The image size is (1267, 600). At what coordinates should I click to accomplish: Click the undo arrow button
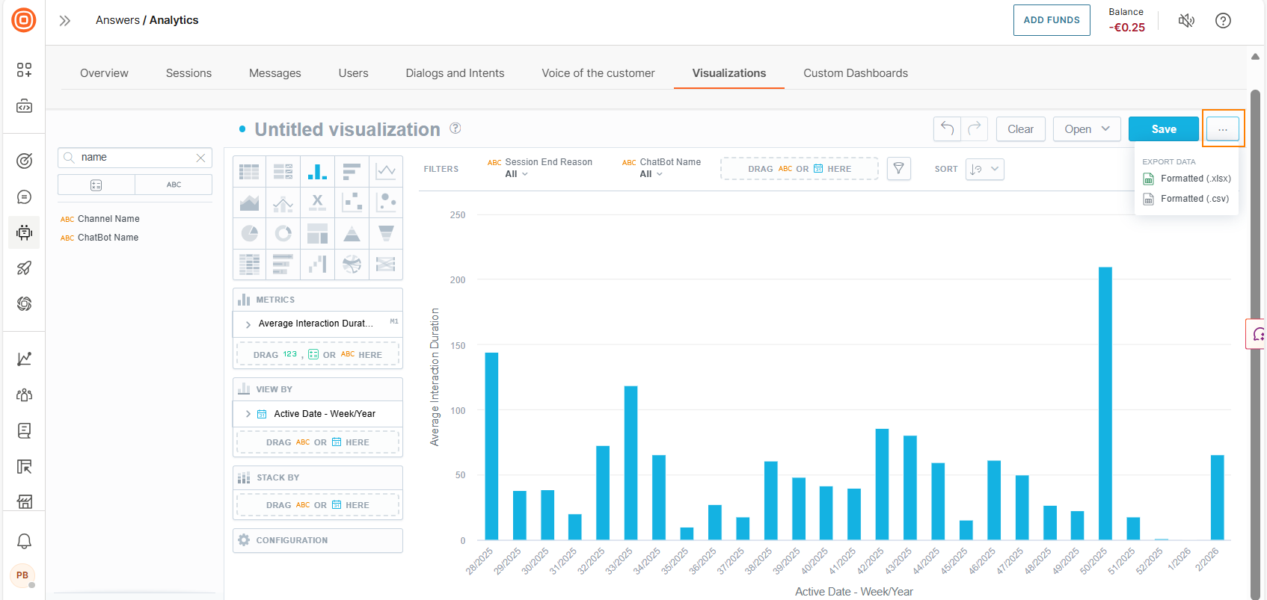[947, 129]
